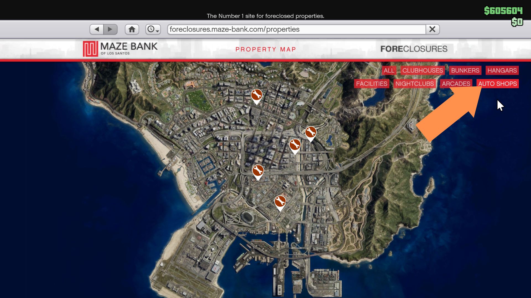
Task: Click the foreclosures.maze-bank.com address bar
Action: click(x=296, y=29)
